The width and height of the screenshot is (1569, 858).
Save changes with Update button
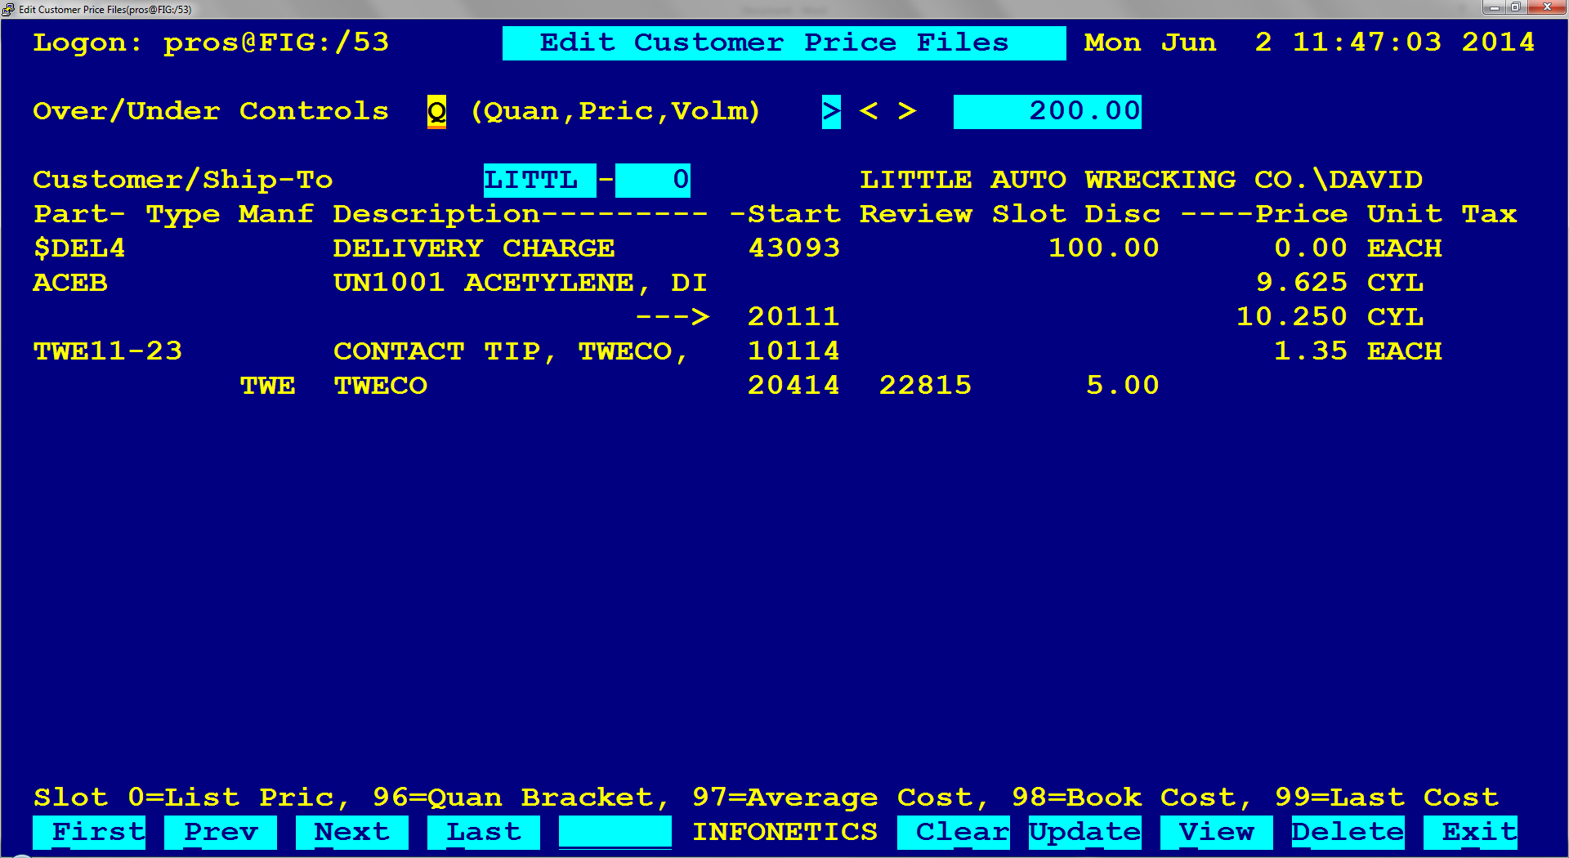click(1085, 832)
